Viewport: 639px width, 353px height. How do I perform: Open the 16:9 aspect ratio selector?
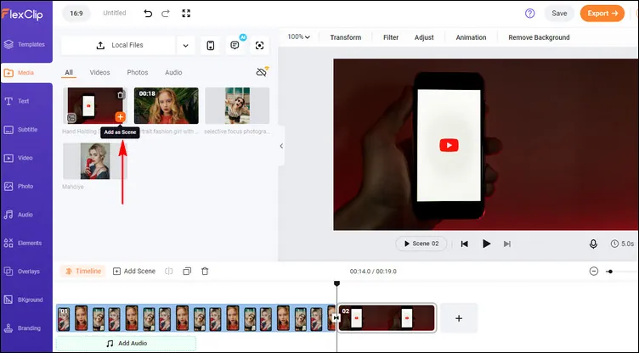(x=76, y=14)
